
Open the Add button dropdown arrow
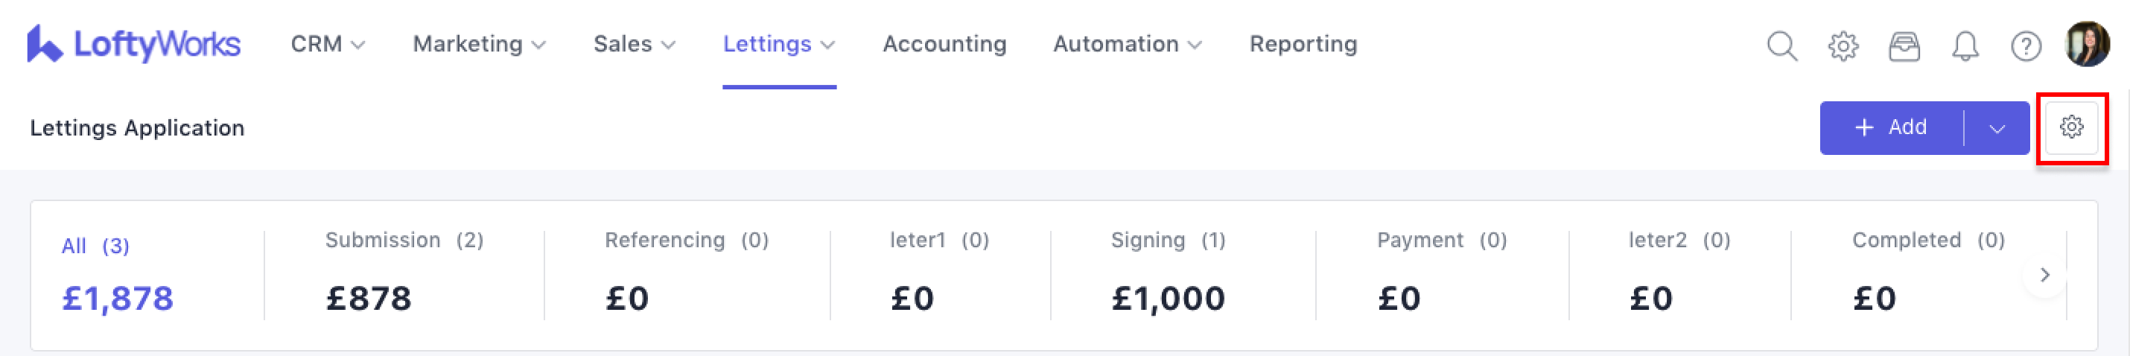point(1997,128)
